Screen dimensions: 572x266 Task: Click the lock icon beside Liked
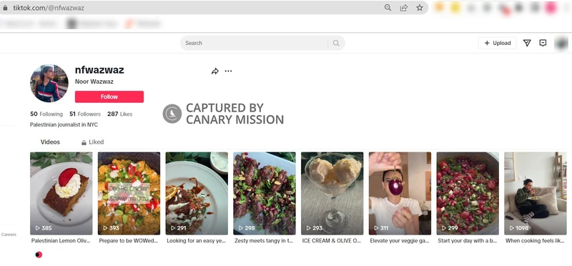pos(84,142)
